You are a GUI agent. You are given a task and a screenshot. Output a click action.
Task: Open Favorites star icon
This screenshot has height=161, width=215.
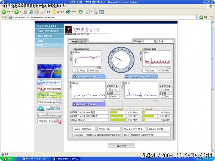[x=54, y=12]
